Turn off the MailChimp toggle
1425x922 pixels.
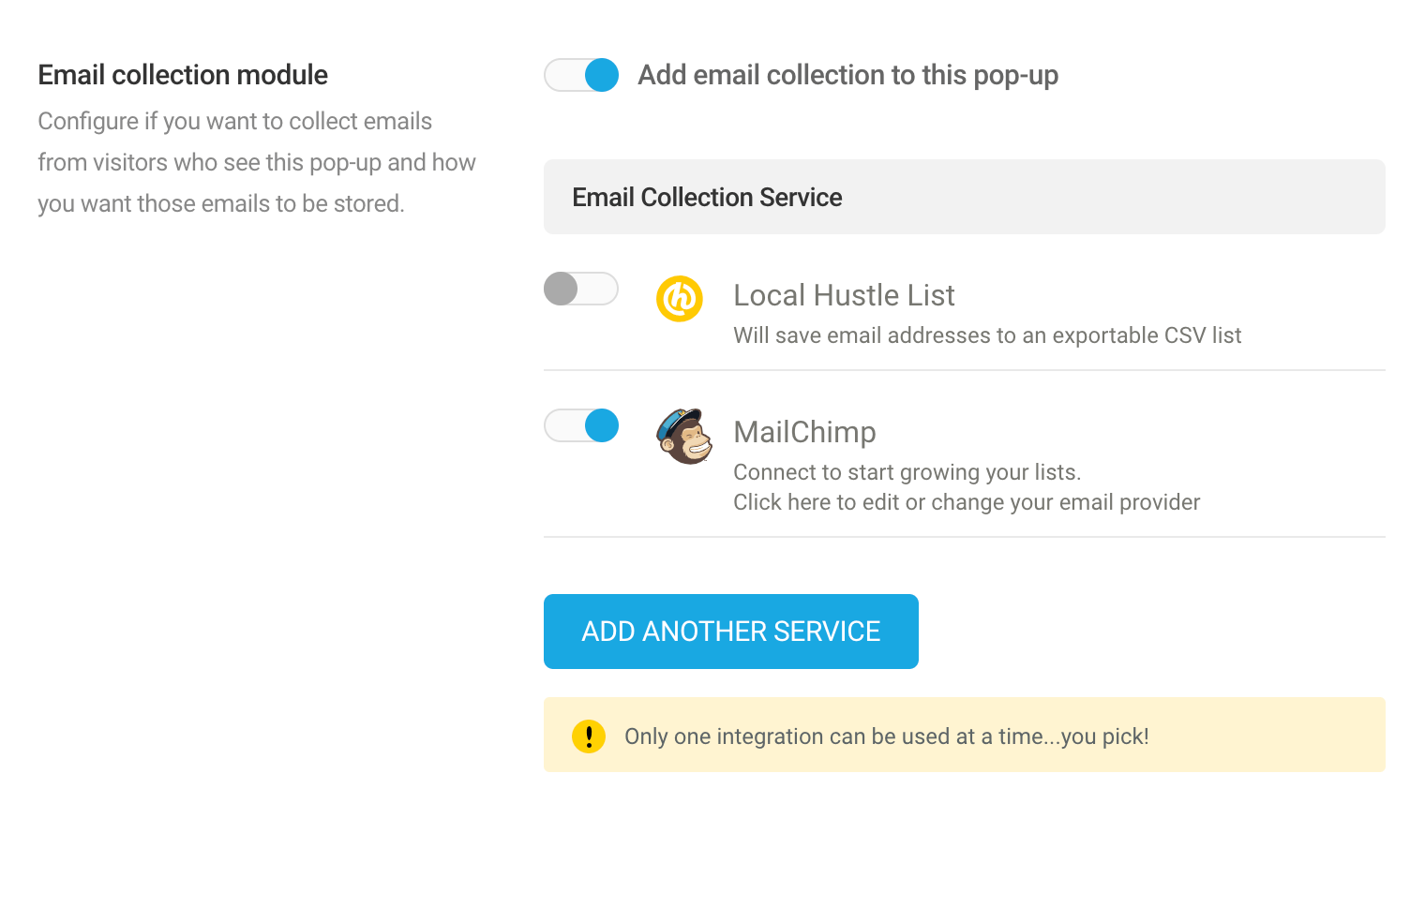coord(581,425)
